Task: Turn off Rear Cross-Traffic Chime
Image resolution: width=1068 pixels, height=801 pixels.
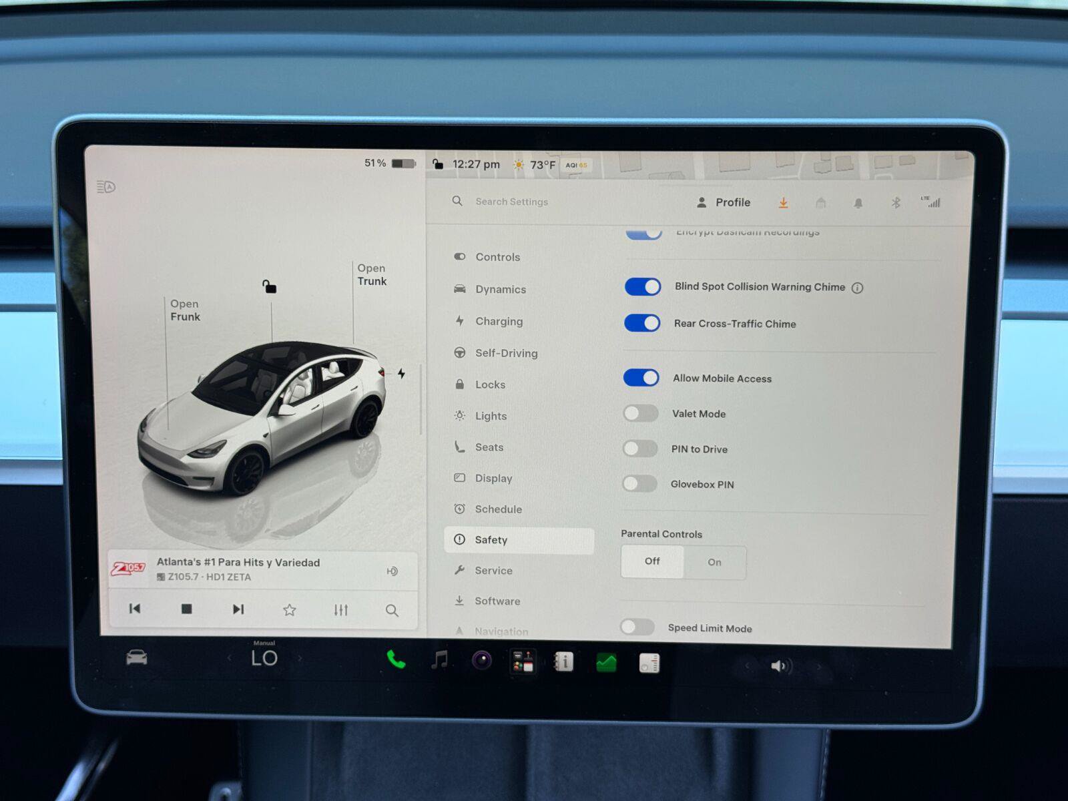Action: [642, 323]
